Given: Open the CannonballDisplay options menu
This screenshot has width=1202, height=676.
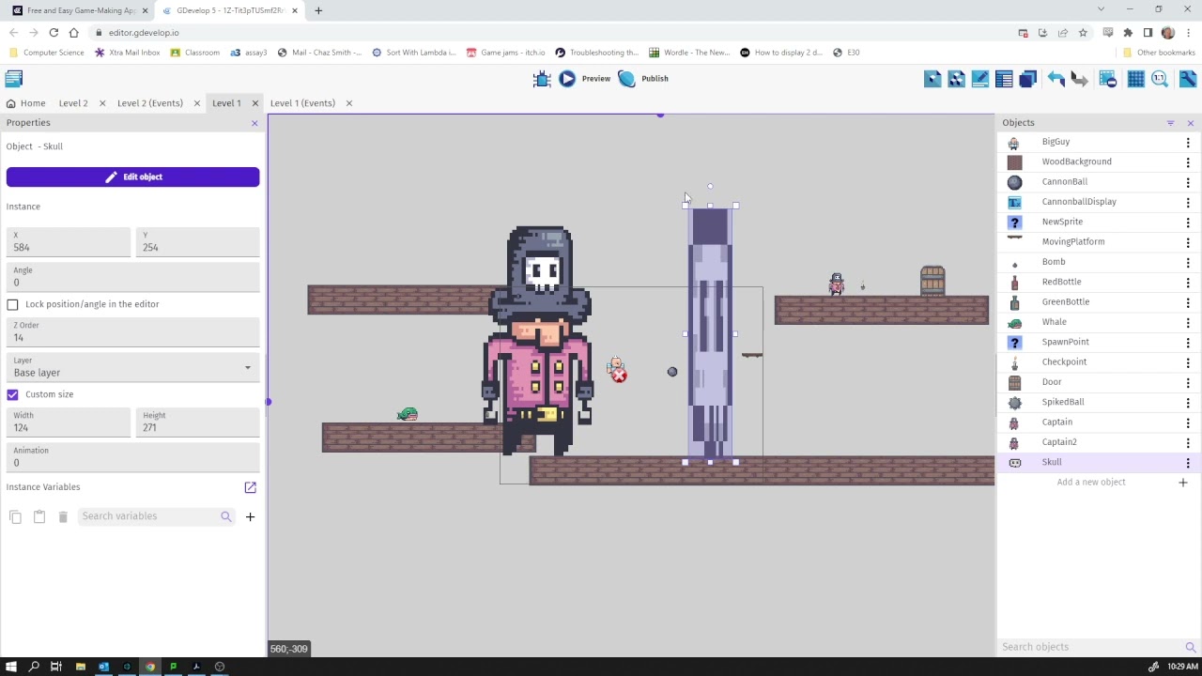Looking at the screenshot, I should [1188, 202].
